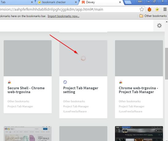Bookmark this page with the star icon
Screen dimensions: 168x141
pos(142,10)
